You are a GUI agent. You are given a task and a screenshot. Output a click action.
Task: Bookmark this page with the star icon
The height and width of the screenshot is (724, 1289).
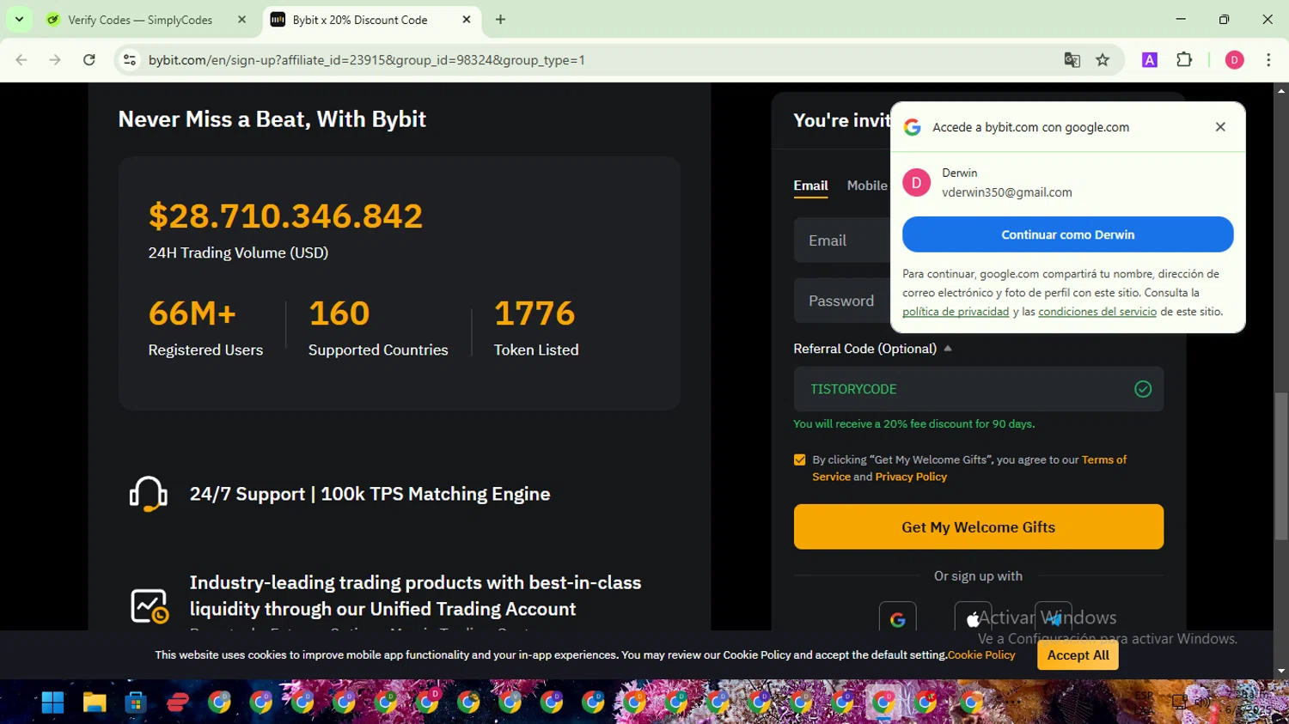[x=1103, y=60]
